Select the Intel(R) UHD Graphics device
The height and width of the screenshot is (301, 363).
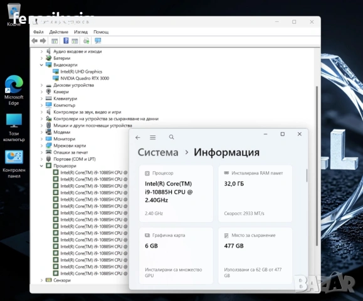(x=81, y=71)
